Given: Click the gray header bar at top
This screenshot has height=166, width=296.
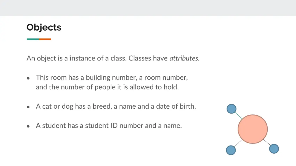Looking at the screenshot, I should [148, 8].
